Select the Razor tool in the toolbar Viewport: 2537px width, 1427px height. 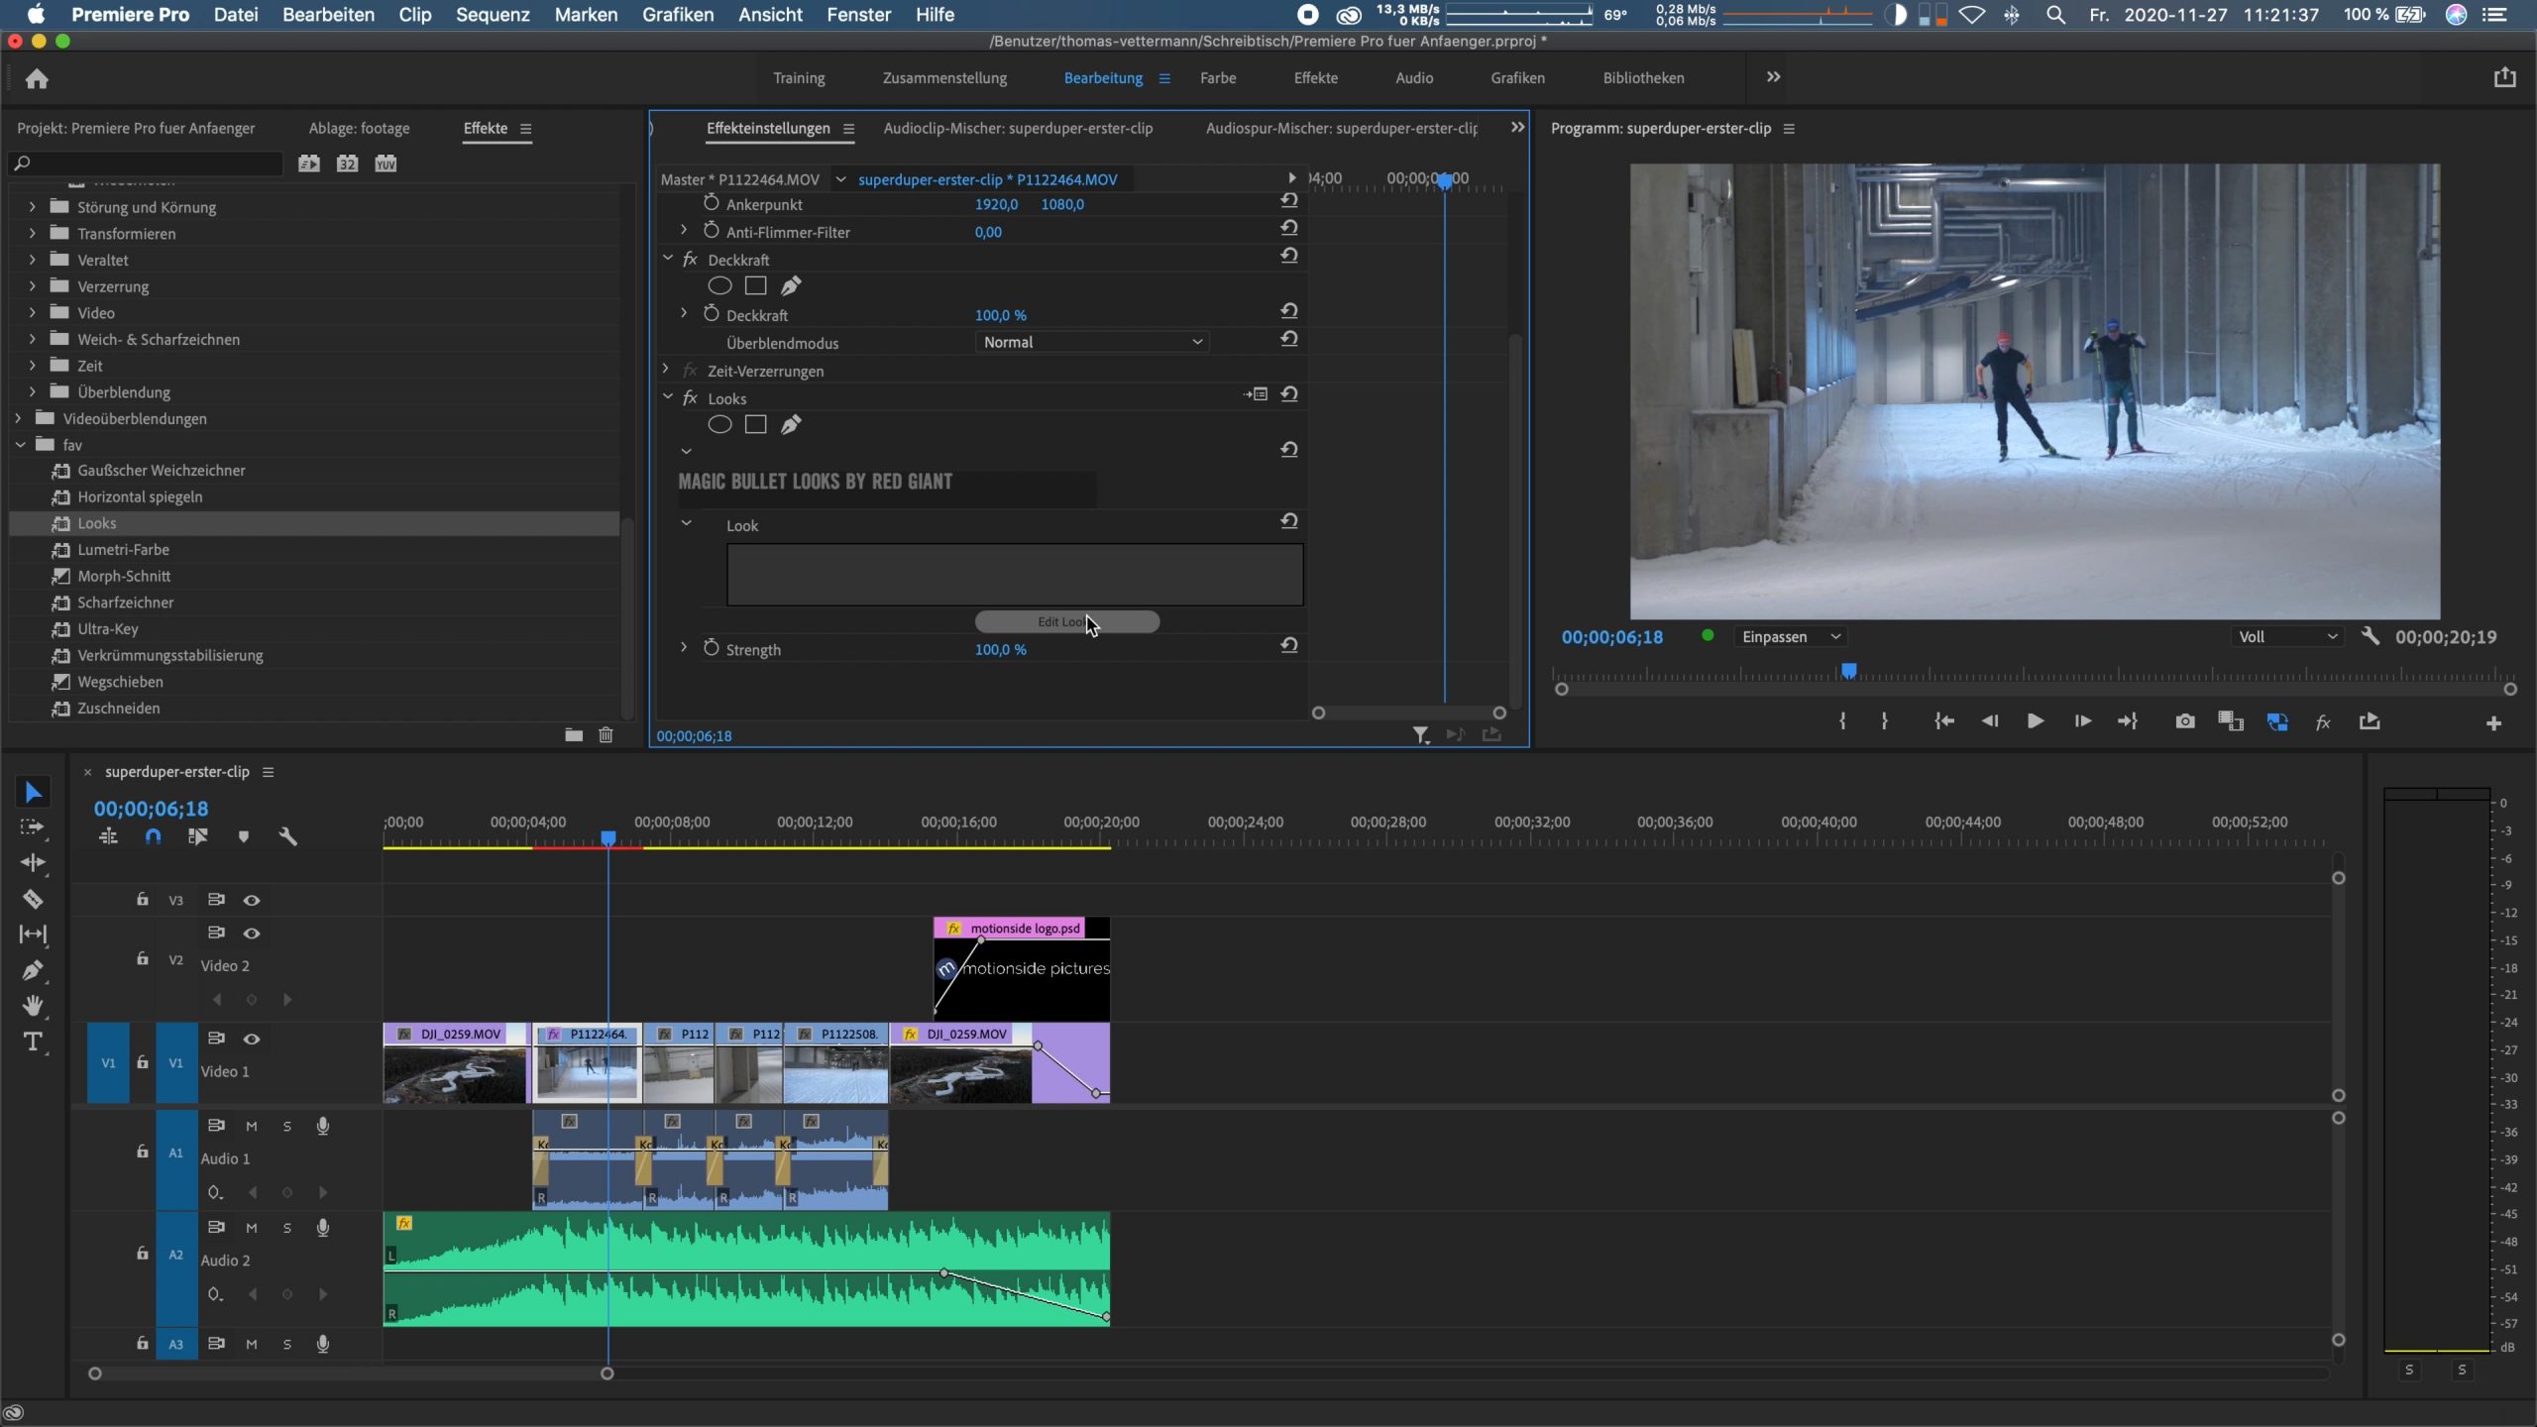[x=33, y=899]
